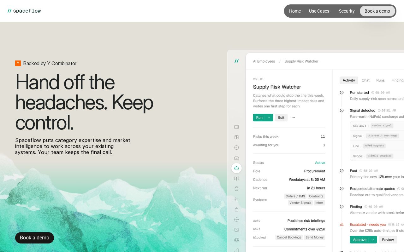Click the database cylinder icon in the sidebar
The width and height of the screenshot is (404, 252).
coord(236,189)
